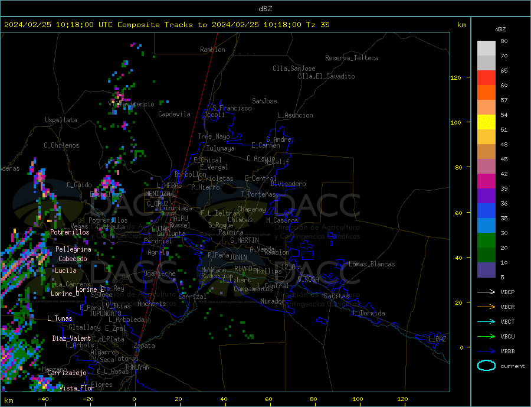Click the L_Asuncion map label
Image resolution: width=531 pixels, height=407 pixels.
pos(296,115)
